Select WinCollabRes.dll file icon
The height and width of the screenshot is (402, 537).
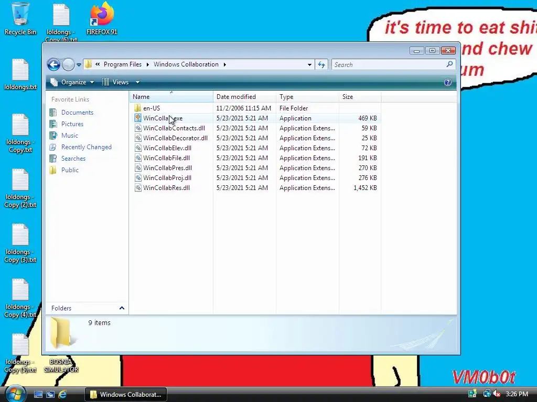point(138,188)
